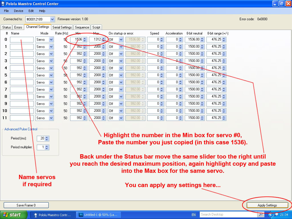
Task: Click the taskbar clock showing 21:34
Action: click(x=284, y=215)
